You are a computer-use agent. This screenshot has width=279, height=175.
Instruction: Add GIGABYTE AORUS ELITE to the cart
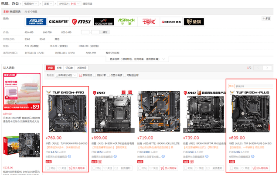click(169, 168)
